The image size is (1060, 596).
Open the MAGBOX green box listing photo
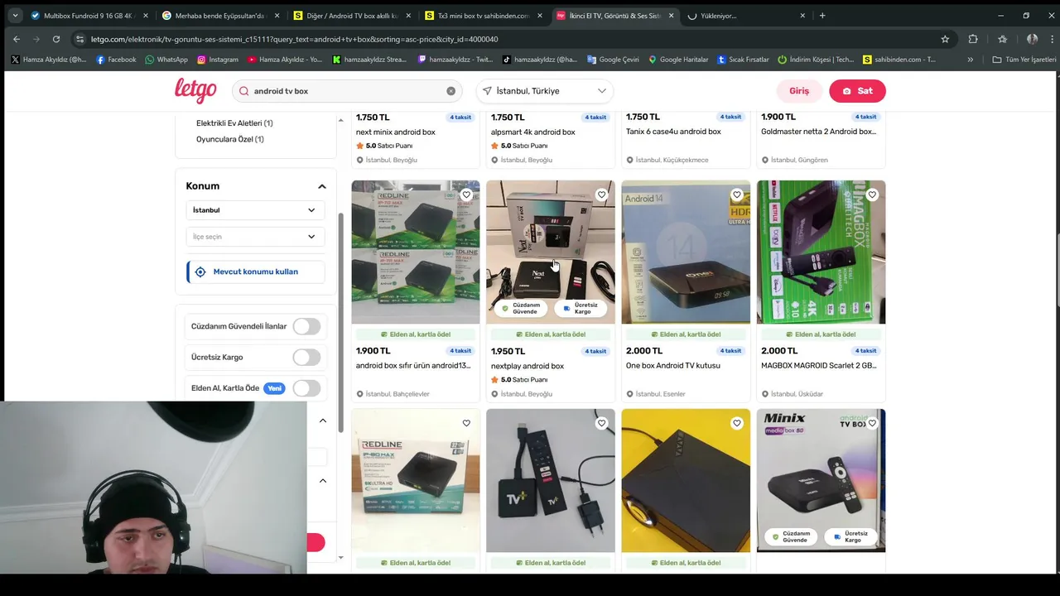click(821, 252)
